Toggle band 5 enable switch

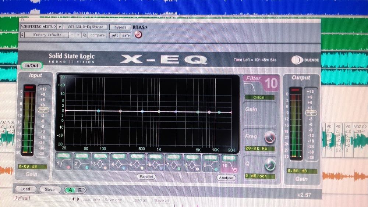[137, 156]
